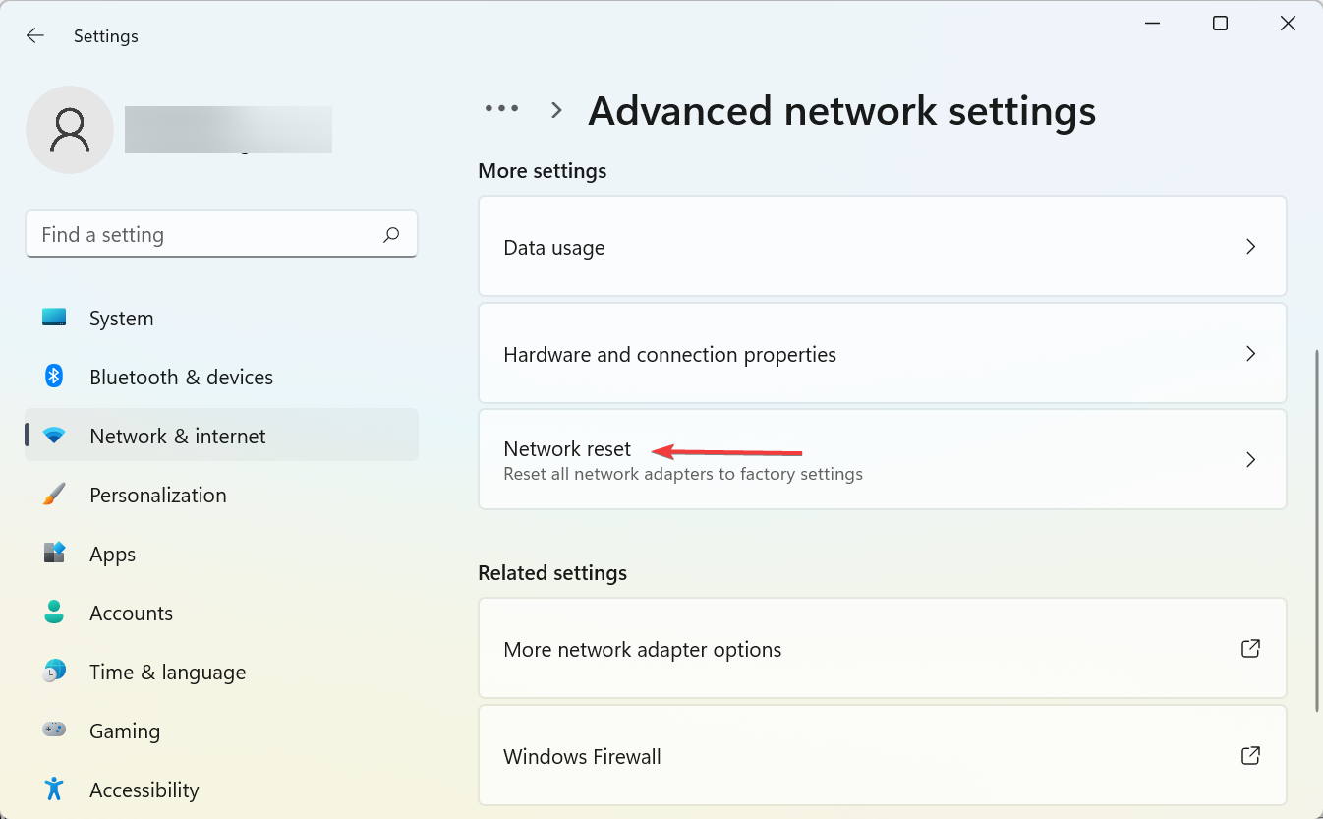Click the Gaming controller icon
The width and height of the screenshot is (1323, 819).
(54, 731)
